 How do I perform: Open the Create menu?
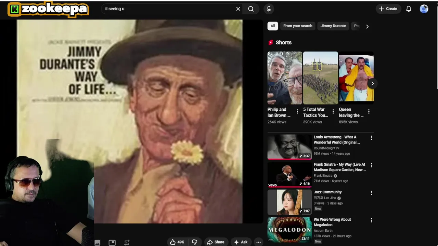point(388,9)
